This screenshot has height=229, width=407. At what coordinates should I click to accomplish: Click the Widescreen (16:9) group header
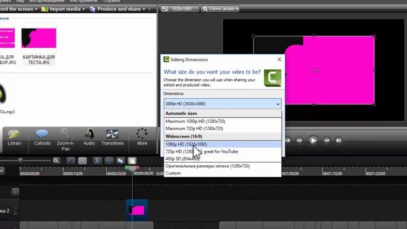pos(223,136)
